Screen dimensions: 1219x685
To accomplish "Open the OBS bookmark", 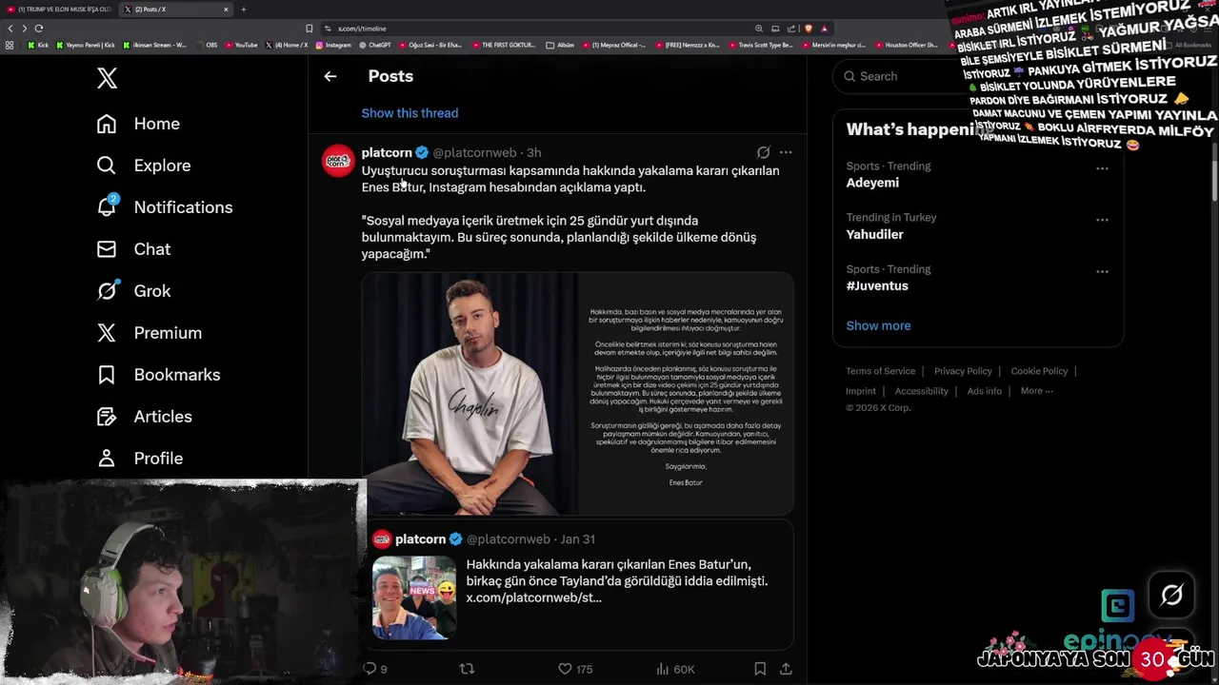I will click(207, 45).
